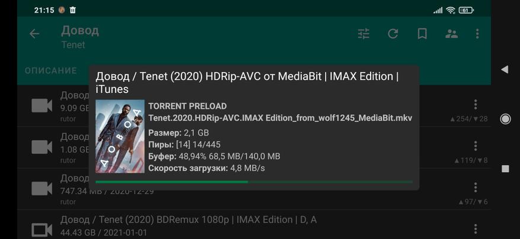Click the video camera icon for 747.34 MB torrent
Viewport: 520px width, 239px height.
(42, 188)
